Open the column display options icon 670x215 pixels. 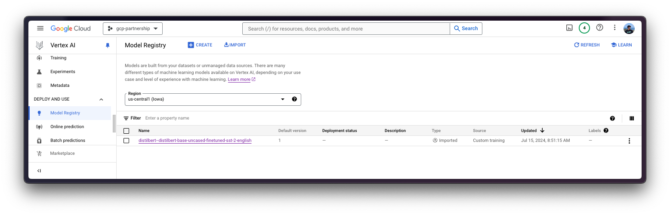tap(632, 119)
